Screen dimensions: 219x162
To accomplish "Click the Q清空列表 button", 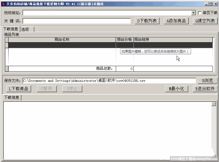I will tap(205, 21).
